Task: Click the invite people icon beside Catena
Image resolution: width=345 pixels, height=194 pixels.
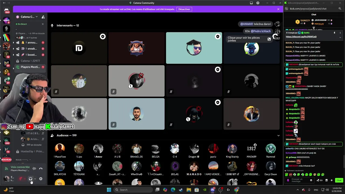Action: (43, 17)
